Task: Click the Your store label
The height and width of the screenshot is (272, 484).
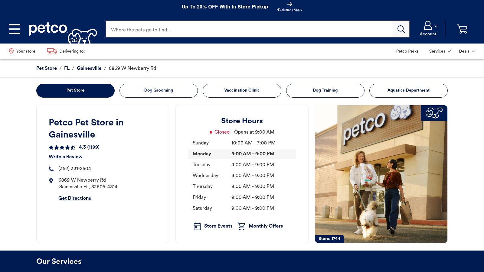Action: click(26, 51)
